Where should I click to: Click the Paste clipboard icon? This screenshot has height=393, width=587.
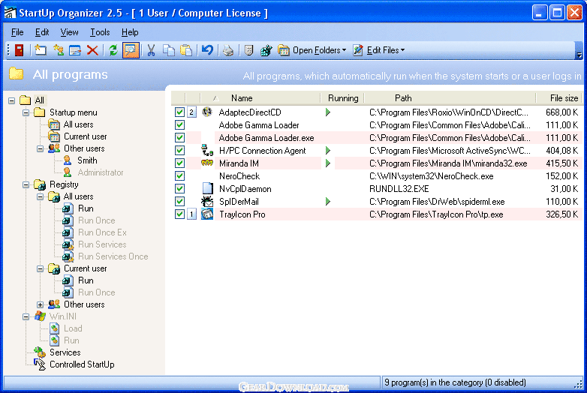pos(186,50)
